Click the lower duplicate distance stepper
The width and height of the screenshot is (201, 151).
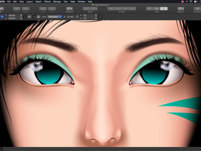coord(96,18)
